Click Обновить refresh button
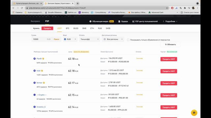211x118 pixels. [x=170, y=45]
